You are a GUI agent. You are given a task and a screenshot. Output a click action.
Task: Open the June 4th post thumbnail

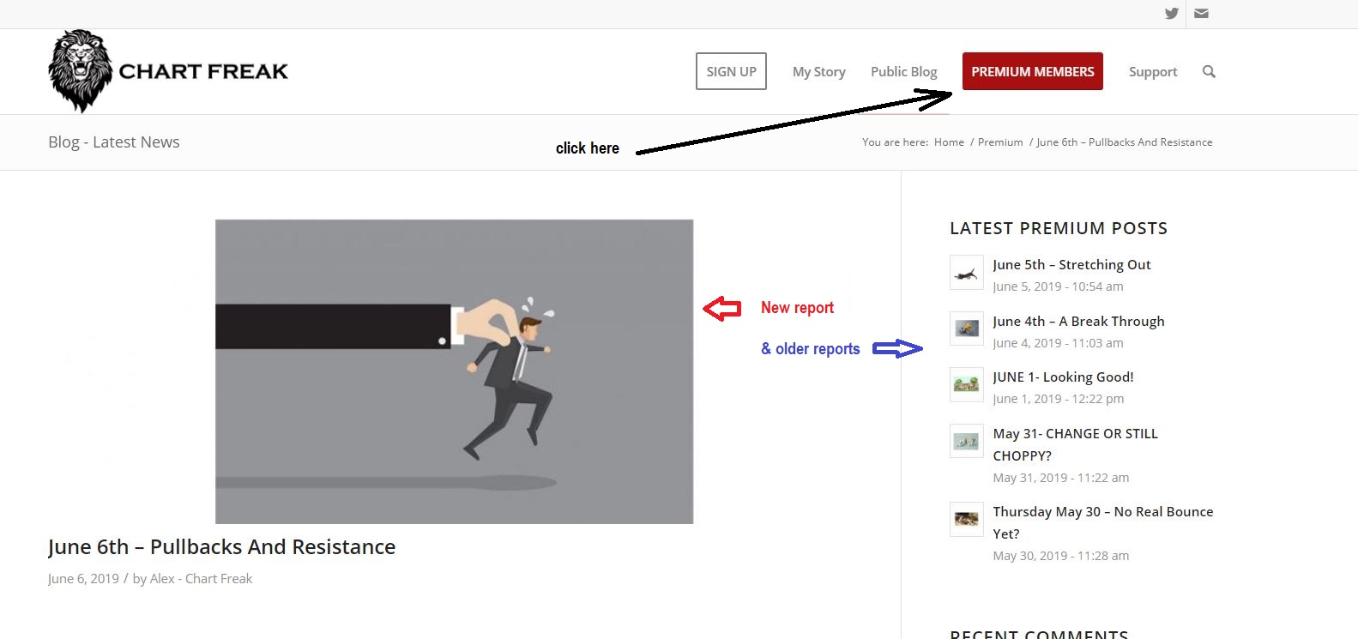pos(966,329)
